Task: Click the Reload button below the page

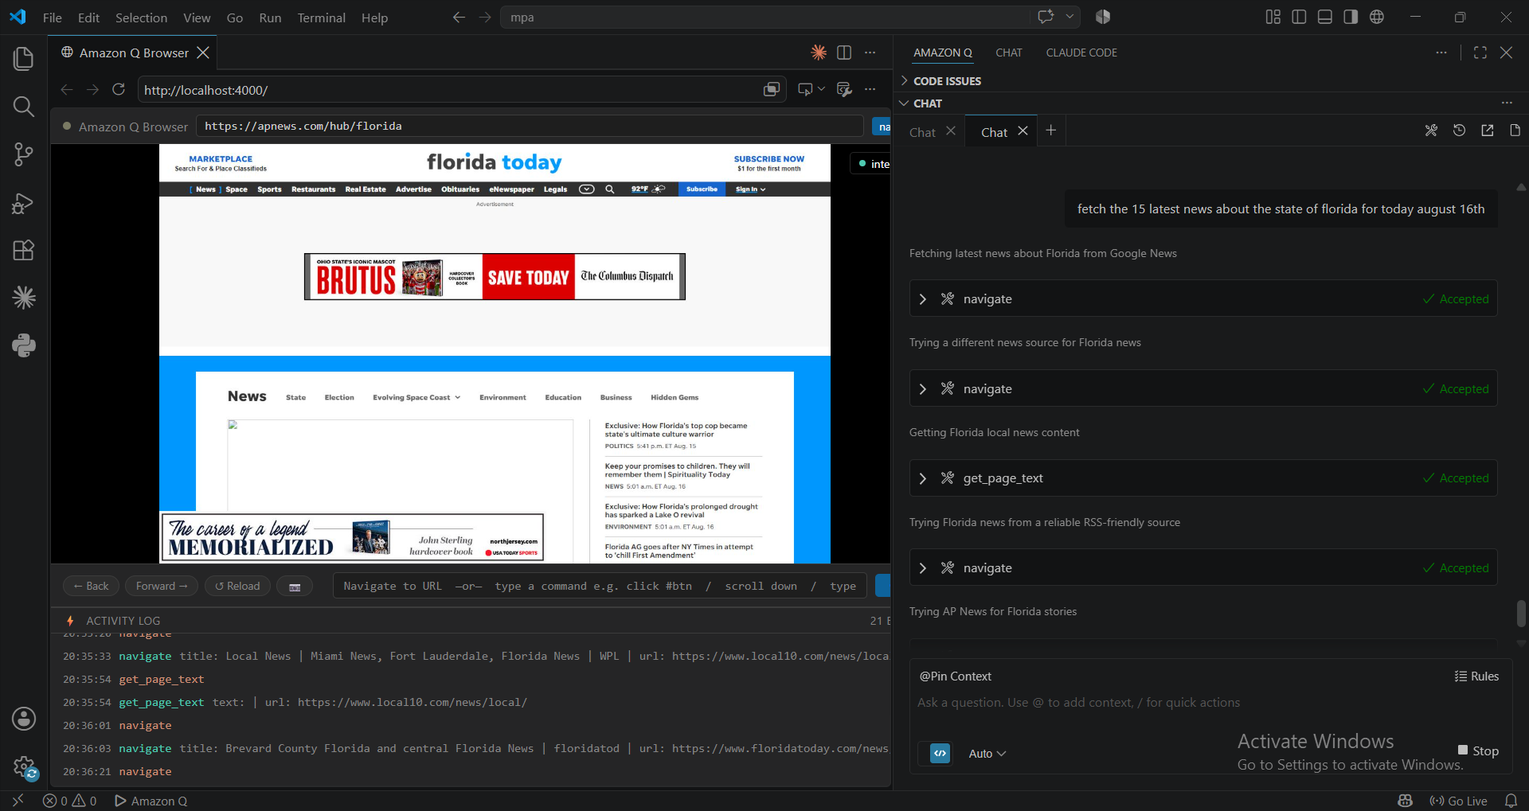Action: pyautogui.click(x=237, y=586)
